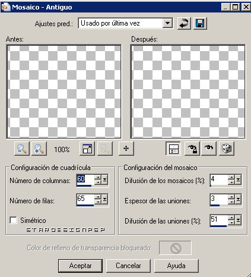Open the Ajustes pred. dropdown
The height and width of the screenshot is (277, 251).
coord(167,23)
